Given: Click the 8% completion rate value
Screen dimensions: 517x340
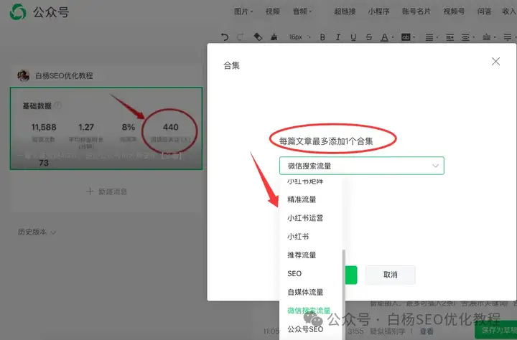Looking at the screenshot, I should (x=129, y=127).
